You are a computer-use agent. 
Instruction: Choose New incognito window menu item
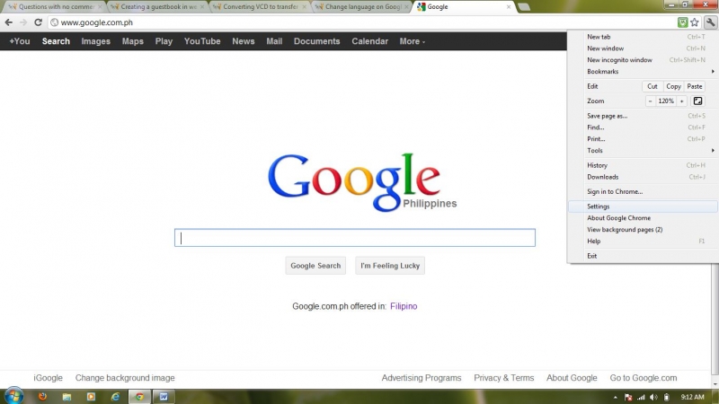[x=619, y=60]
